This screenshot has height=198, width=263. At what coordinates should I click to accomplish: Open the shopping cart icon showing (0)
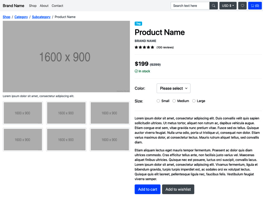tap(255, 6)
